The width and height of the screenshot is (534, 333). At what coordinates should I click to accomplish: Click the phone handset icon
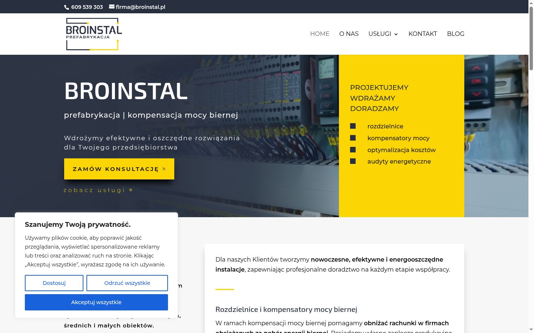coord(67,7)
